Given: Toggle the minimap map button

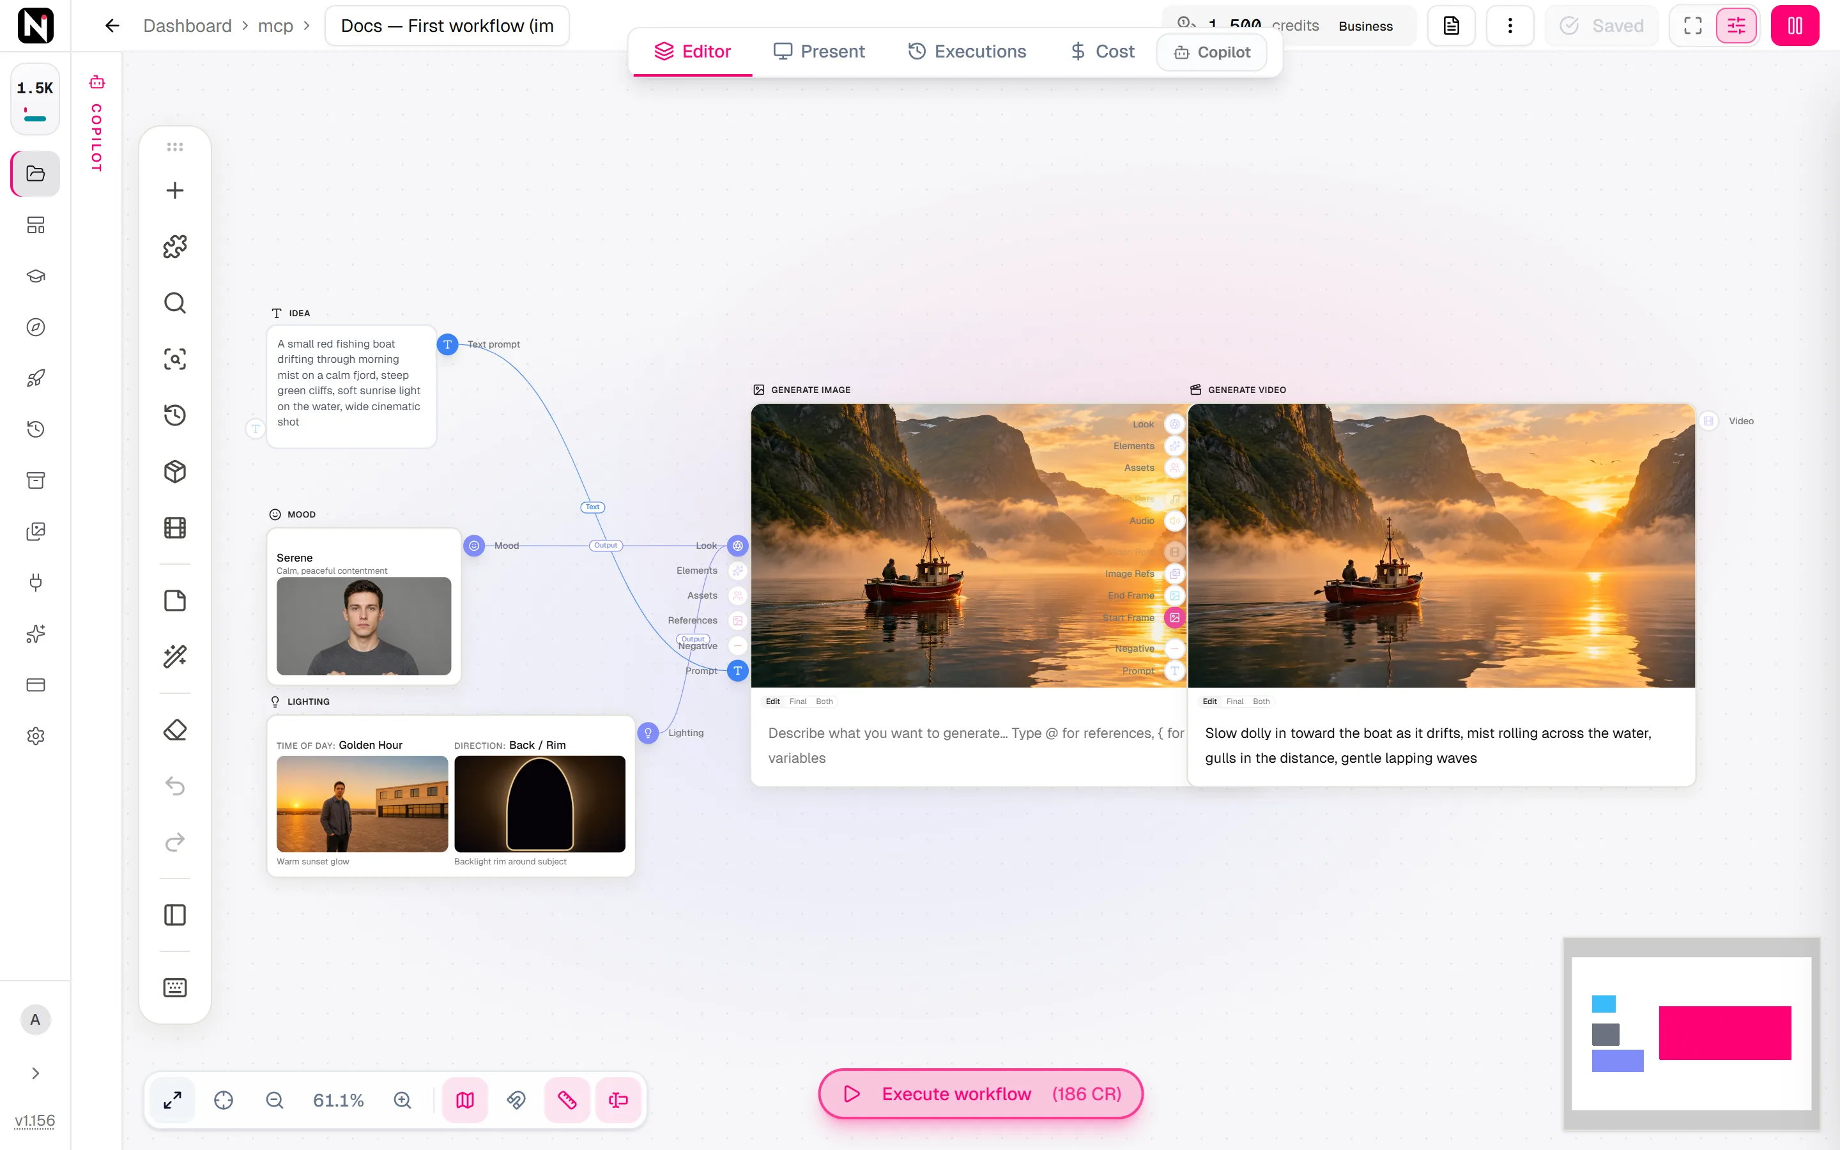Looking at the screenshot, I should pyautogui.click(x=465, y=1100).
